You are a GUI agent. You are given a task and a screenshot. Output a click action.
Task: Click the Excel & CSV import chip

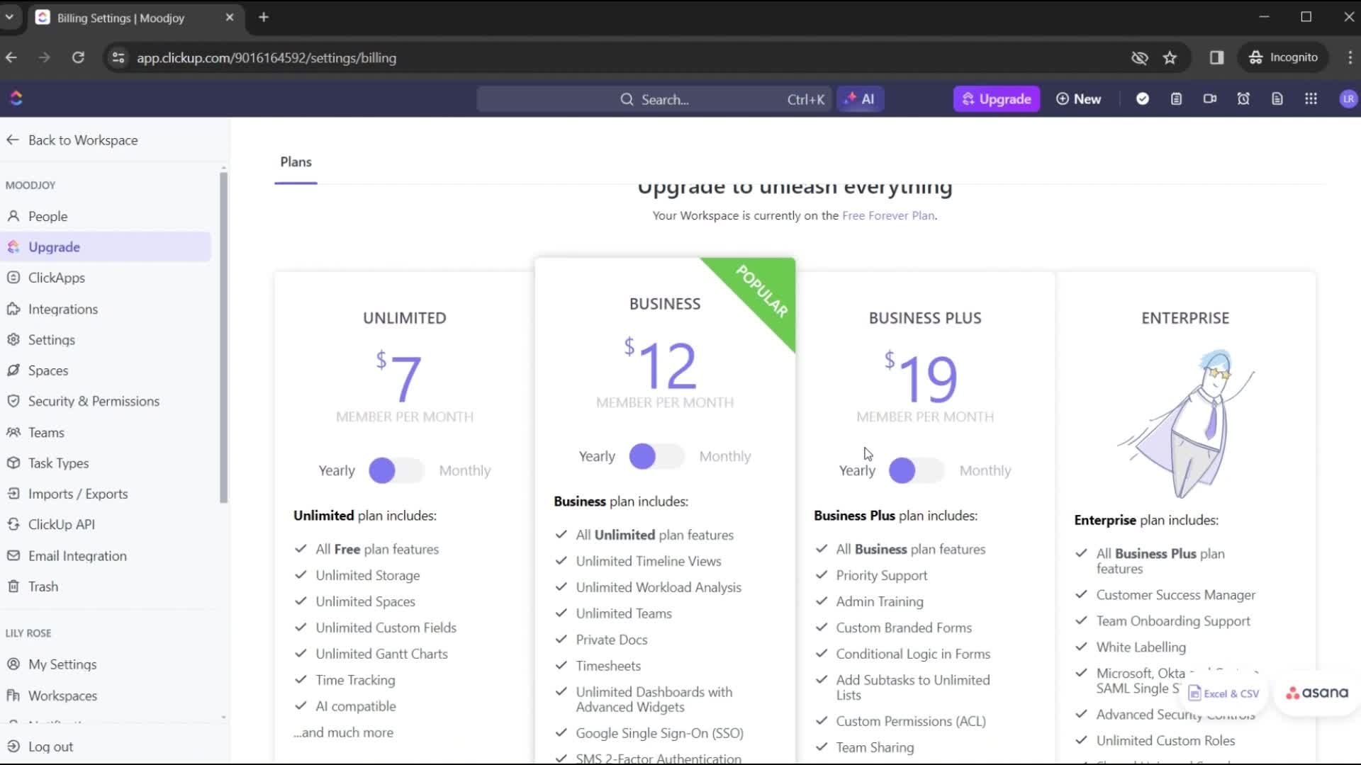1224,693
